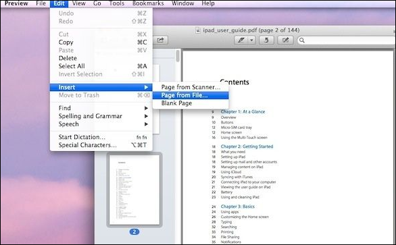Image resolution: width=396 pixels, height=245 pixels.
Task: Click Setting up mail and other accounts
Action: [x=249, y=162]
